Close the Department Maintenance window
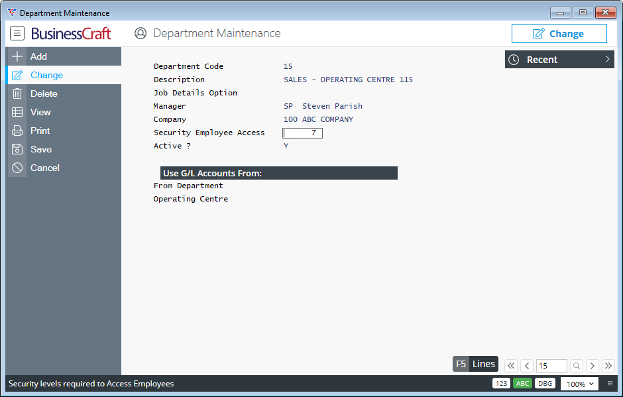This screenshot has width=623, height=397. coord(605,13)
